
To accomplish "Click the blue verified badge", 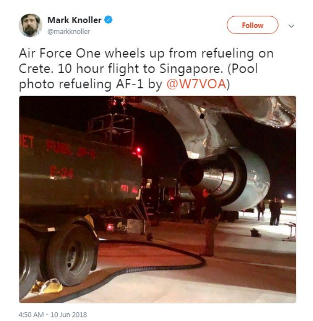I will [x=108, y=20].
